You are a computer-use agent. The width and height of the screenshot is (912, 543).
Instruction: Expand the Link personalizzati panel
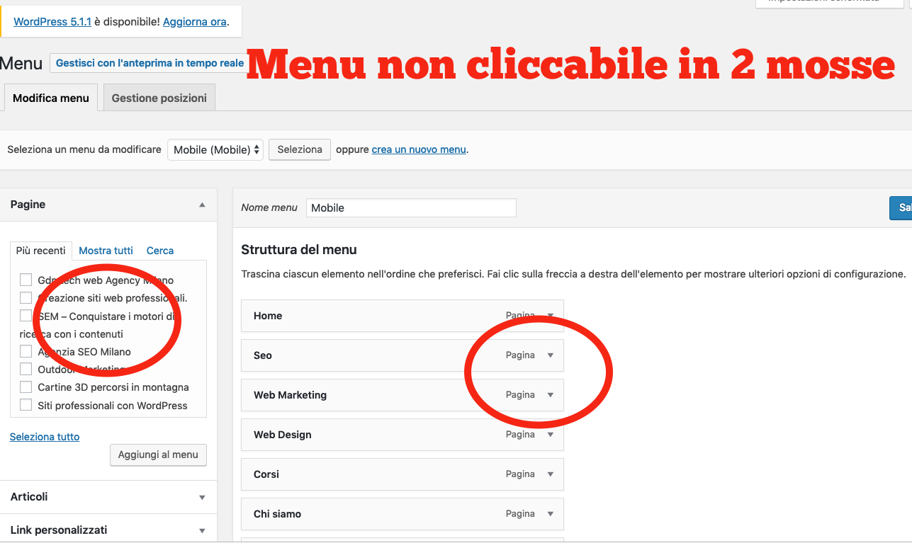(202, 530)
